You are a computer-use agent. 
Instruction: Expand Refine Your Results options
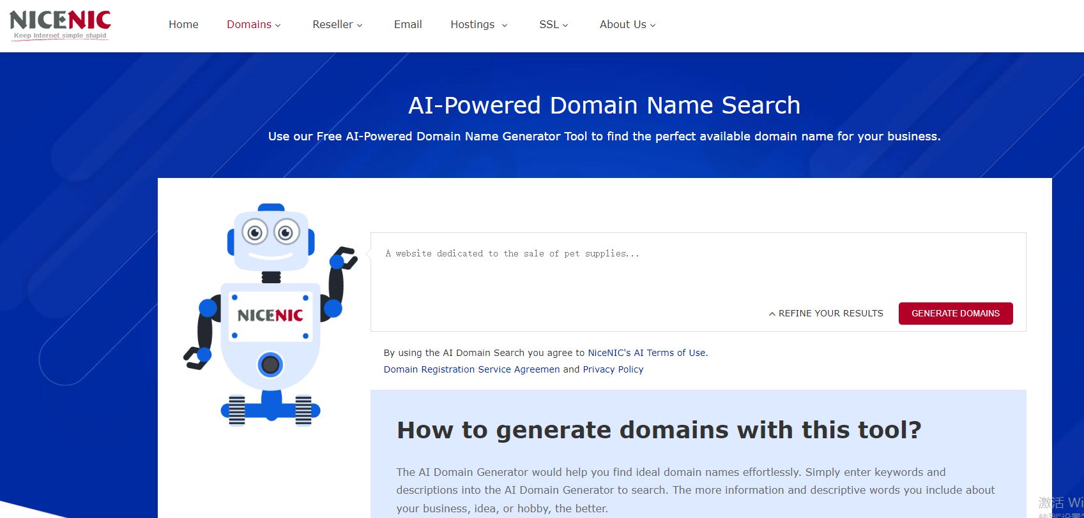[826, 313]
